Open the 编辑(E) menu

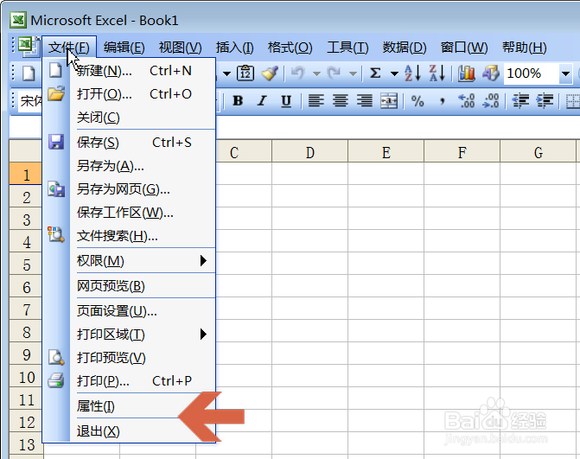[x=124, y=48]
